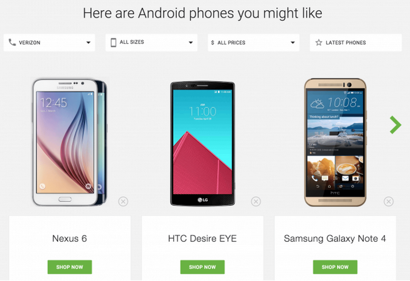Click the phone handset icon beside Verizon

tap(12, 42)
